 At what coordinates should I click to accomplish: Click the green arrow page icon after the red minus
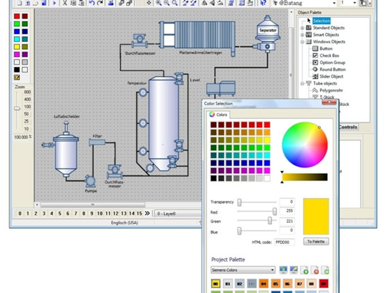[326, 270]
